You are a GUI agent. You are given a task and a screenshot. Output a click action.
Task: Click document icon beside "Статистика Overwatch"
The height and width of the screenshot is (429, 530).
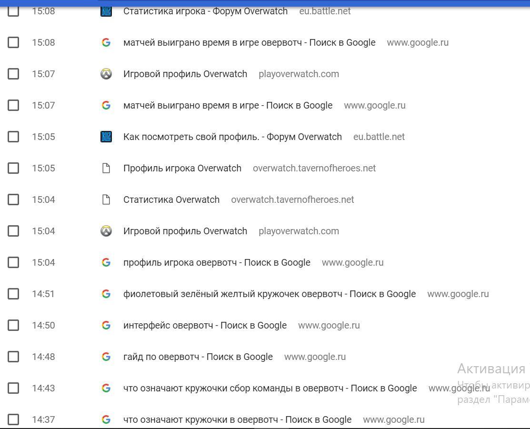[x=106, y=200]
